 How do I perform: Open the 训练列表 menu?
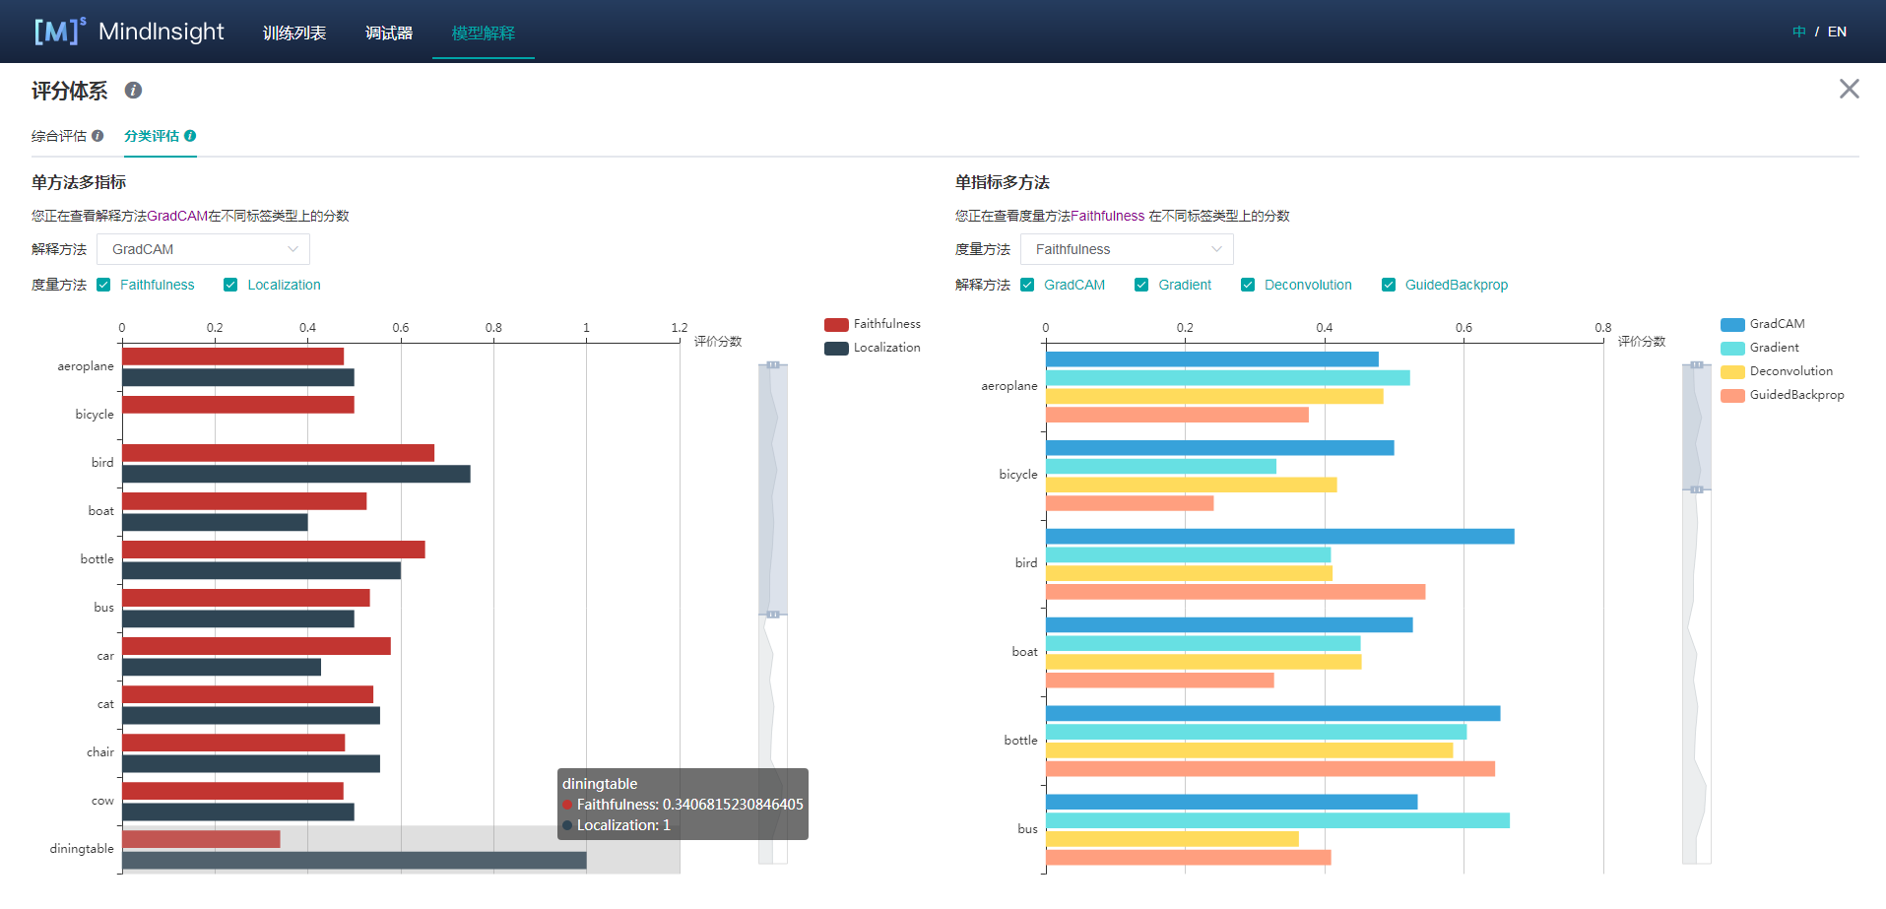(294, 32)
